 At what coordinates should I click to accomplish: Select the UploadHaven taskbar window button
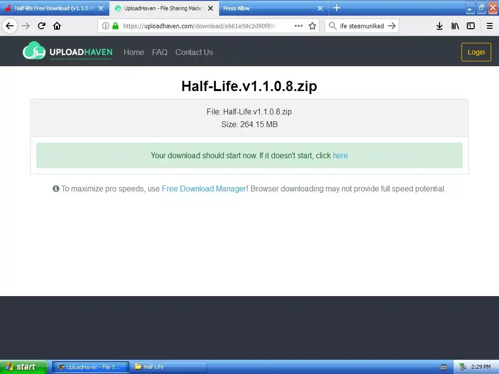[90, 367]
